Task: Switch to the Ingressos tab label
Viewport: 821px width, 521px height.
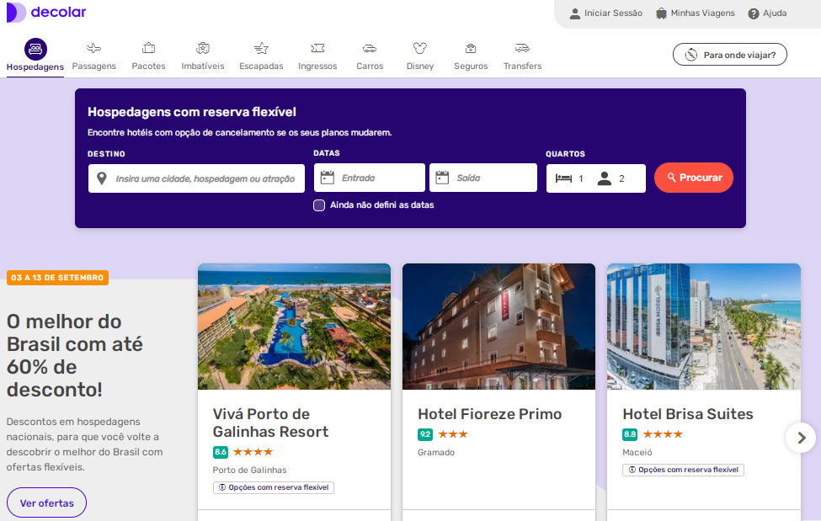Action: click(x=317, y=66)
